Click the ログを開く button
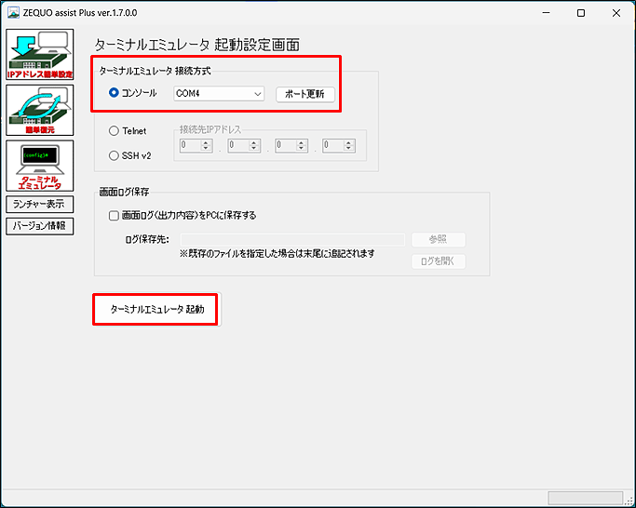Screen dimensions: 636x508 (x=438, y=261)
